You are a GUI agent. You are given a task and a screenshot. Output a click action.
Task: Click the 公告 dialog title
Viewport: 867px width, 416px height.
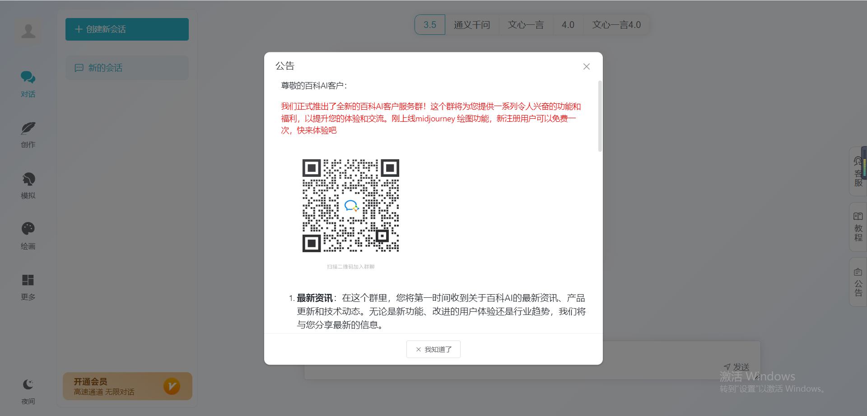point(285,66)
